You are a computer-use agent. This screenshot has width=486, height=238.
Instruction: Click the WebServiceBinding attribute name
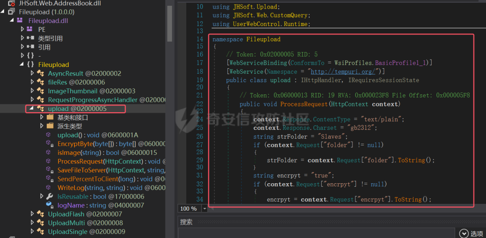pyautogui.click(x=258, y=63)
